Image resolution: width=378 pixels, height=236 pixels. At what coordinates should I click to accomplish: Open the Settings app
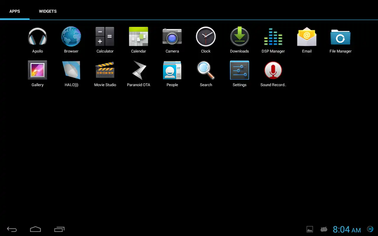point(239,73)
